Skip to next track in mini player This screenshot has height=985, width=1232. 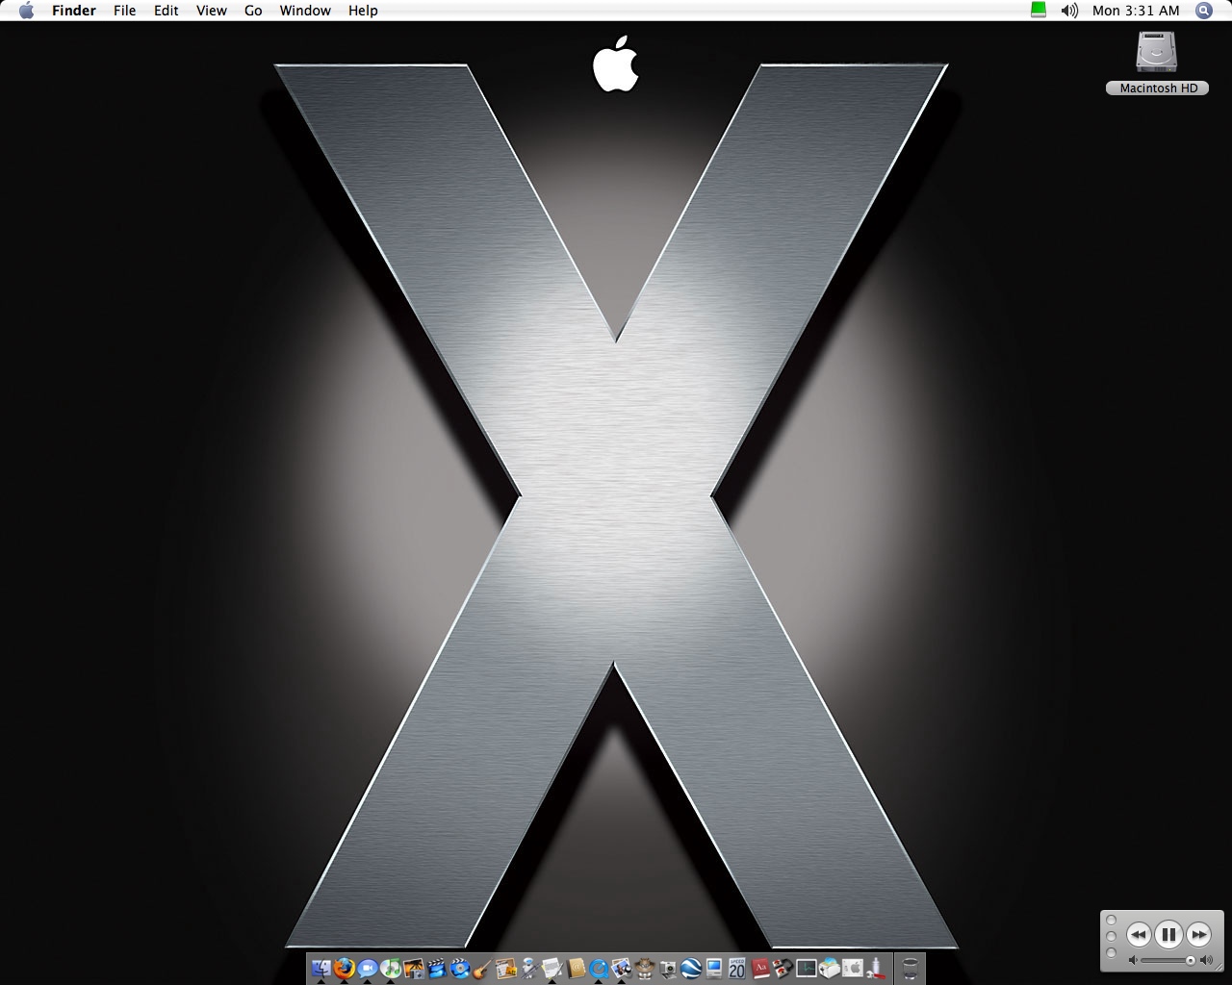point(1198,934)
